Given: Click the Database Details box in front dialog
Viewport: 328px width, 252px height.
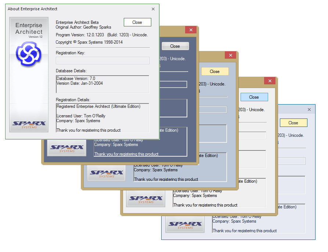Looking at the screenshot, I should 102,84.
